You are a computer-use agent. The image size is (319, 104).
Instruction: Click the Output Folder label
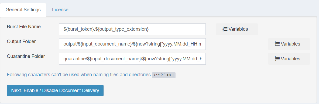coord(21,41)
